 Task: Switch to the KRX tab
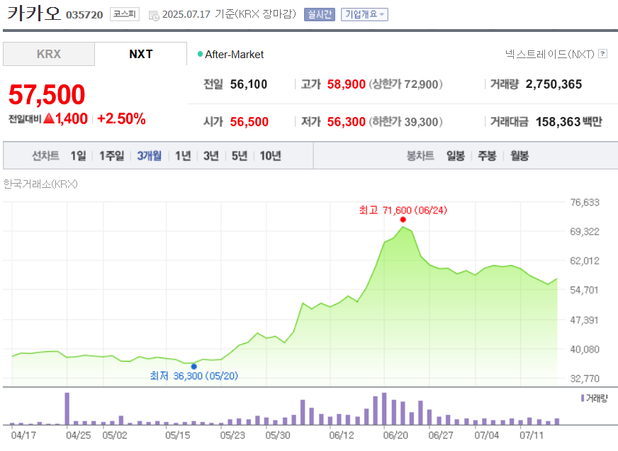48,53
